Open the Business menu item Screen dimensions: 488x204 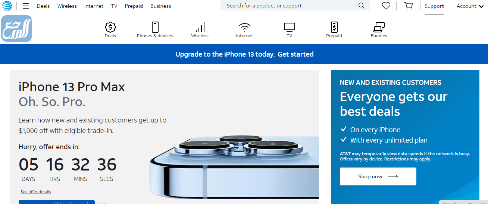pyautogui.click(x=161, y=6)
